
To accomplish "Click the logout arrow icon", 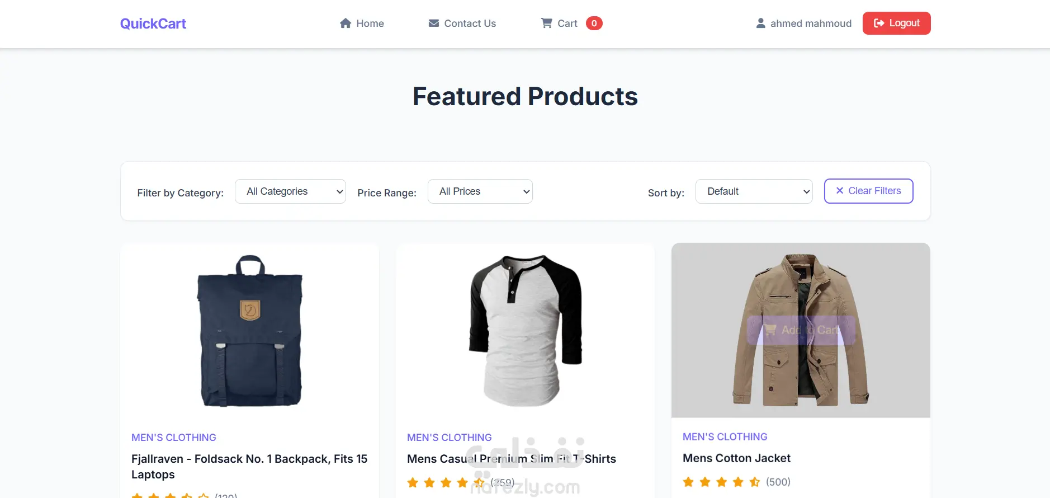I will point(879,23).
